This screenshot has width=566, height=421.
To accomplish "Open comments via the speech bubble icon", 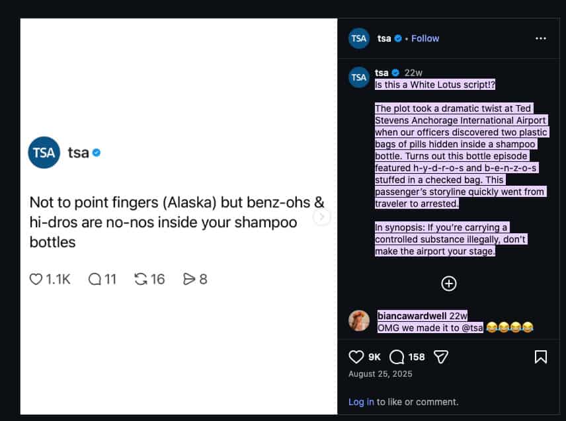I will [397, 357].
